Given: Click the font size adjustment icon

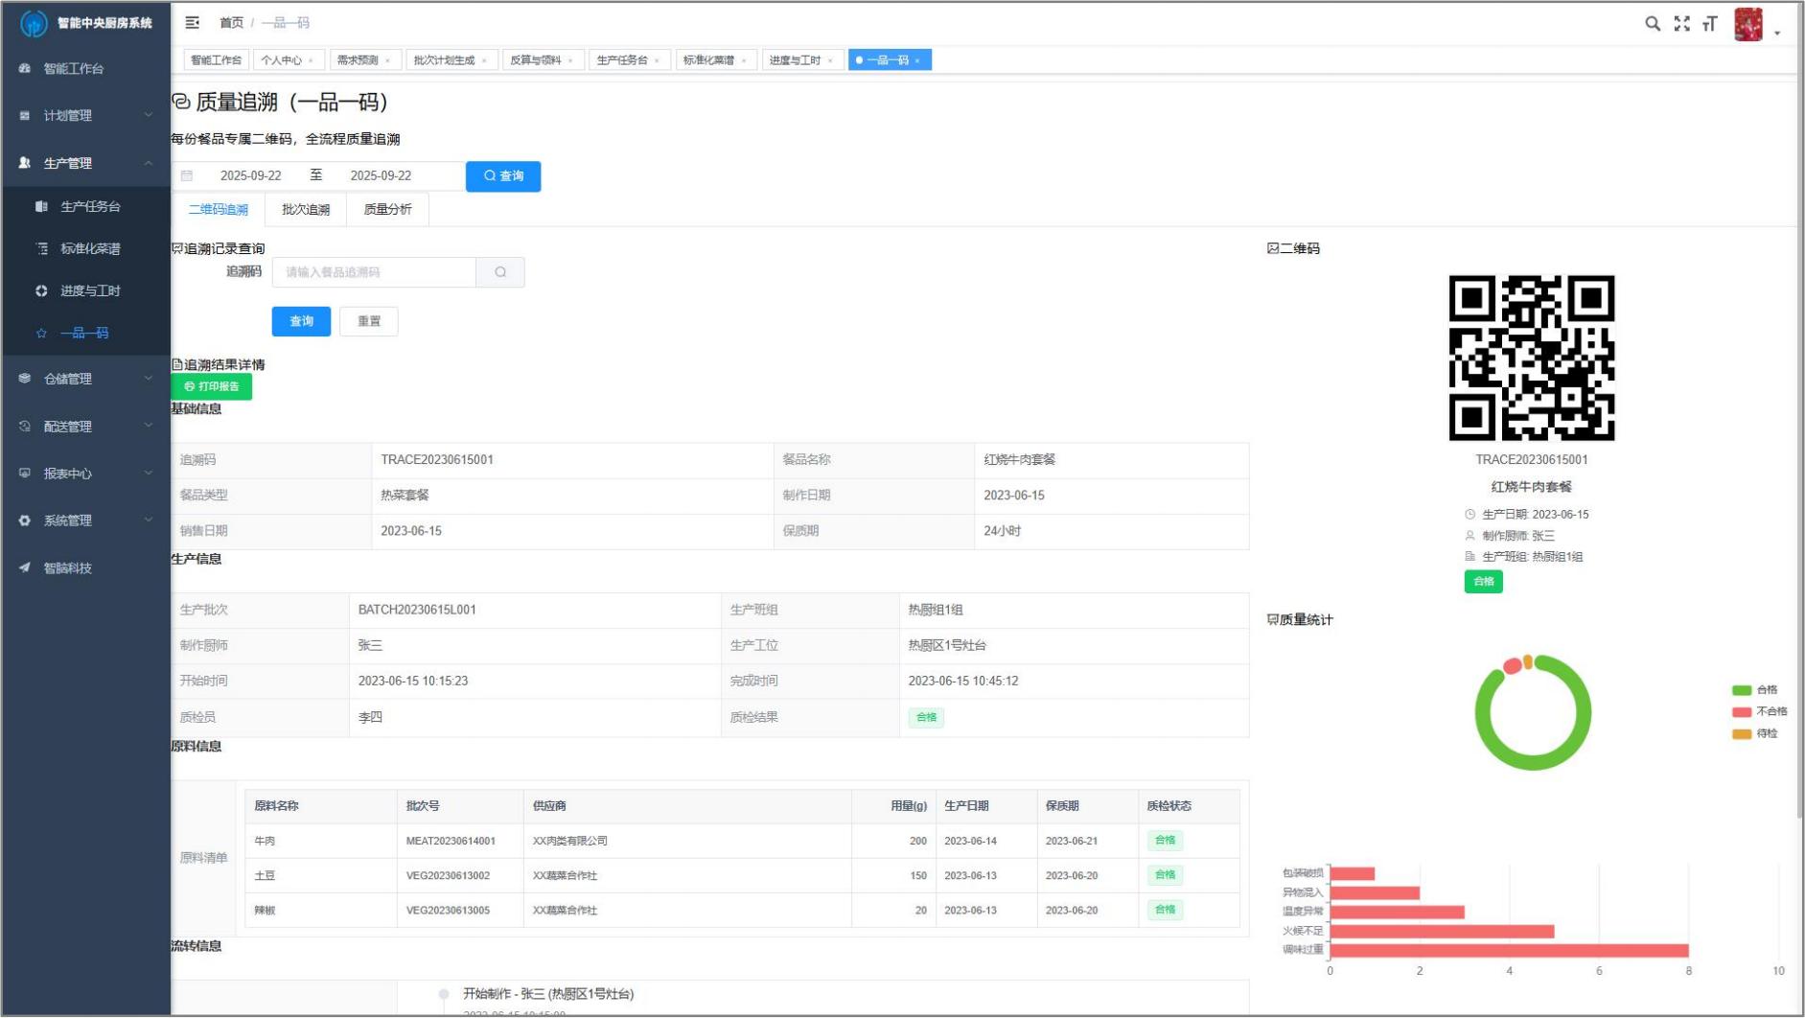Looking at the screenshot, I should point(1709,24).
